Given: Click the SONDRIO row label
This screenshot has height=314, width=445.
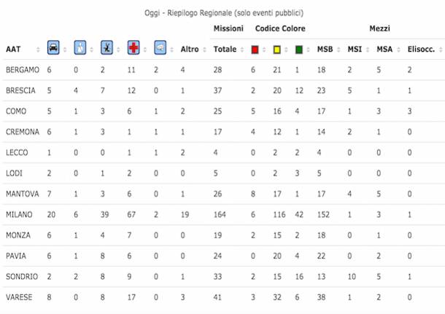Looking at the screenshot, I should pos(22,277).
